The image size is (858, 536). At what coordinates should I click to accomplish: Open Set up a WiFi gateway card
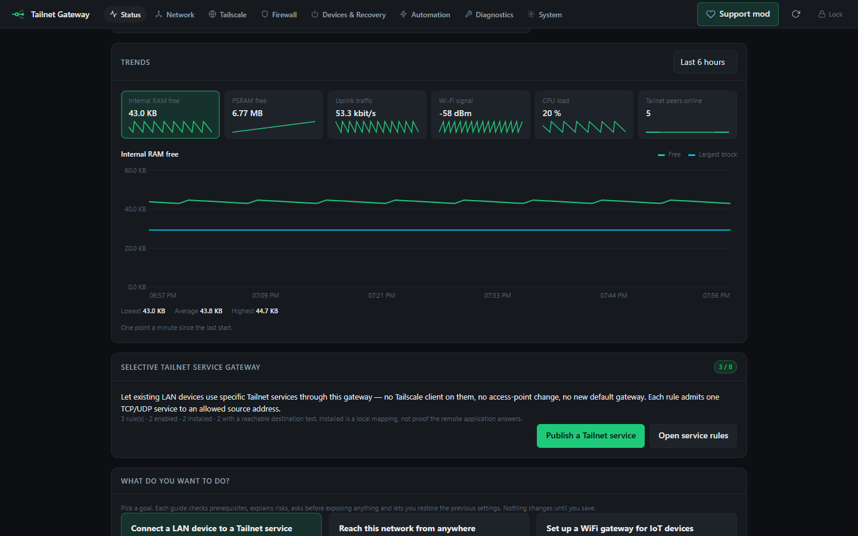click(x=636, y=525)
